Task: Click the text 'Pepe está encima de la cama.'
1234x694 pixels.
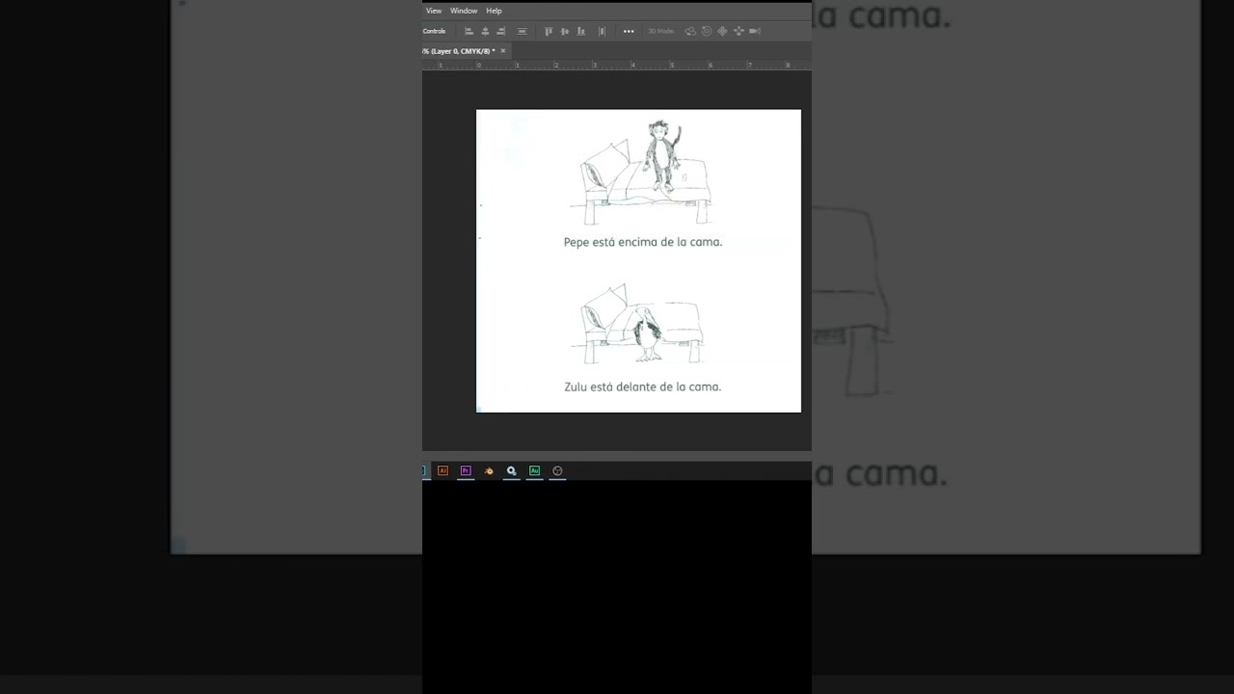Action: click(643, 242)
